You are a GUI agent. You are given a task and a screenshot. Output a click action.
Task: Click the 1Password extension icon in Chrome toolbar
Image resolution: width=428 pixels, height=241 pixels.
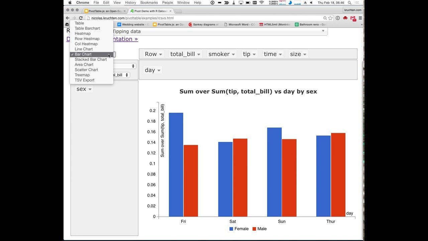pos(338,18)
